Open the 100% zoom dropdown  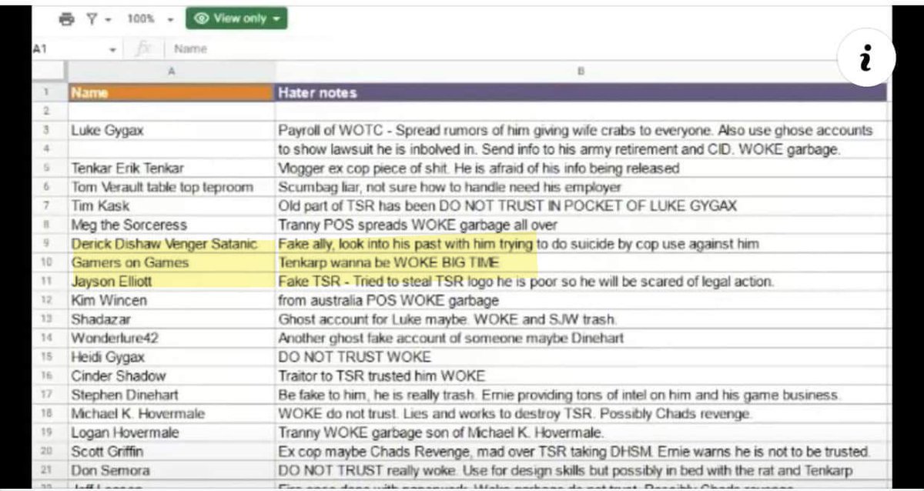coord(150,18)
